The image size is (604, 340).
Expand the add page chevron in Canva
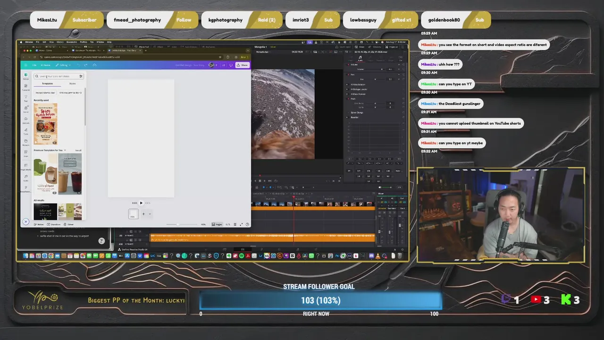pyautogui.click(x=150, y=214)
